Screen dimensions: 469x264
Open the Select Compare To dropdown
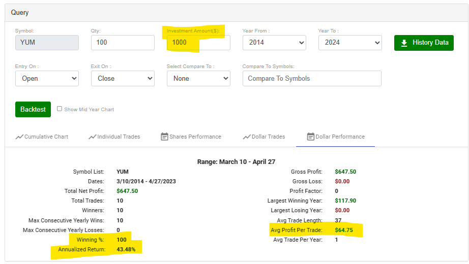(198, 78)
